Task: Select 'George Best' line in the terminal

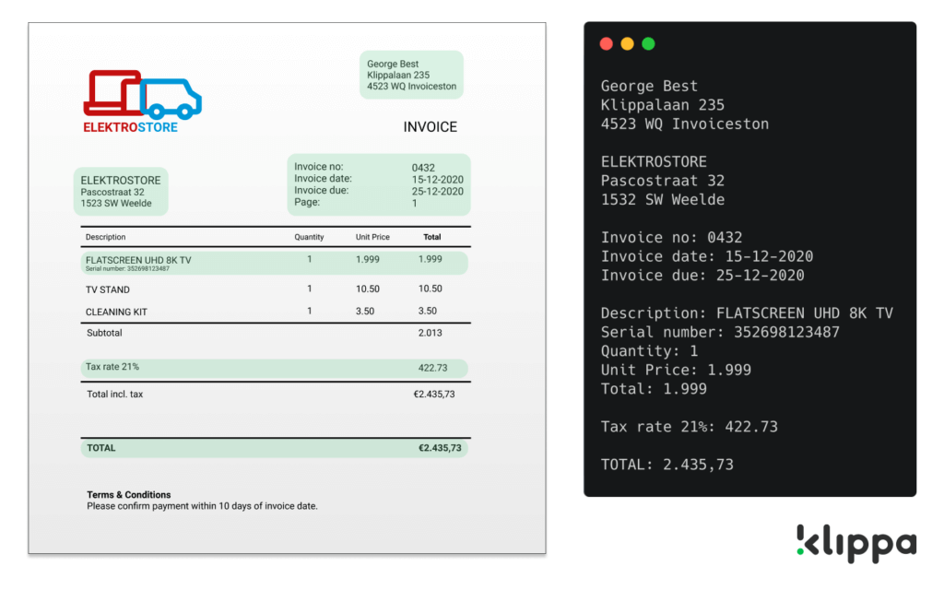Action: tap(649, 86)
